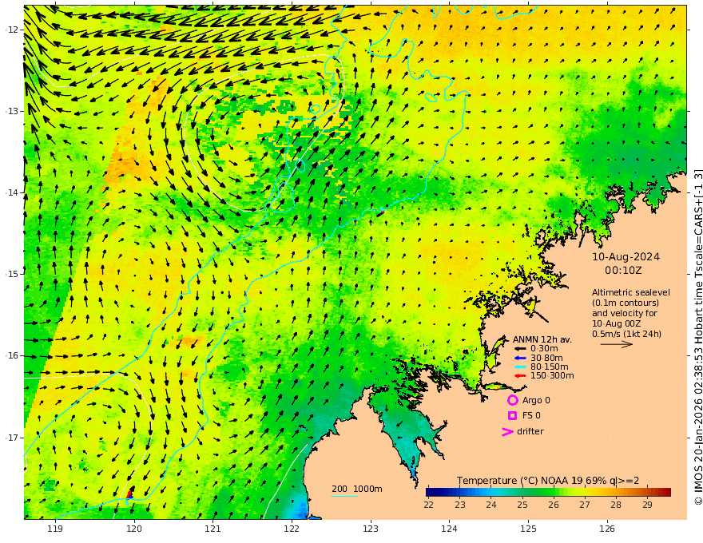Viewport: 703px width, 543px height.
Task: Click the date text 10-Aug-2024
Action: pyautogui.click(x=626, y=257)
